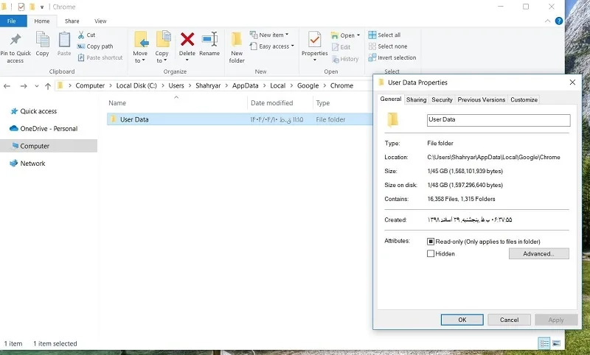Viewport: 590px width, 355px height.
Task: Click the Advanced... button
Action: (x=538, y=253)
